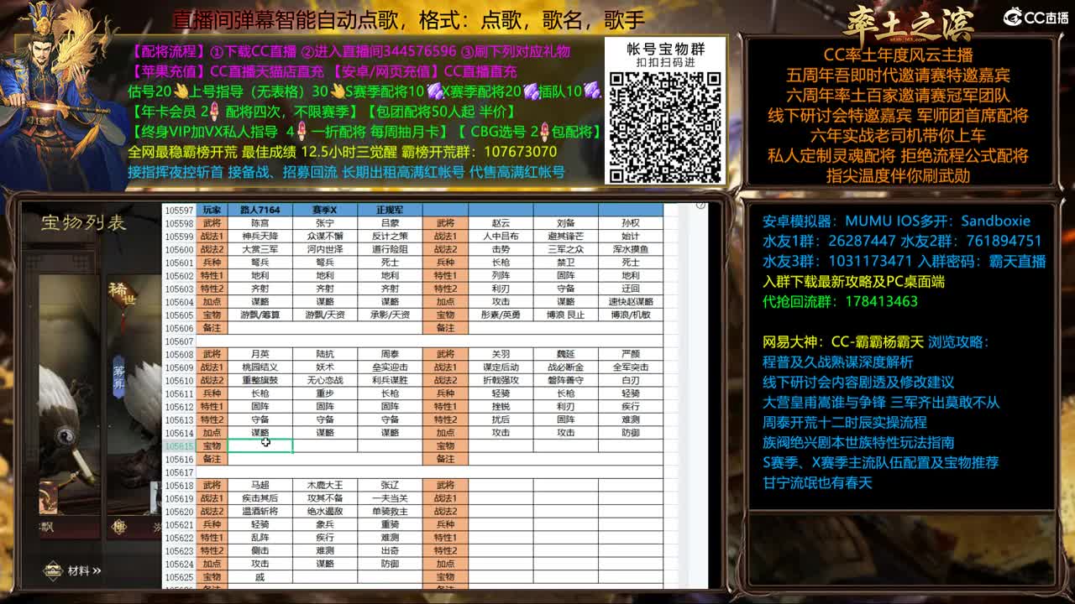Click the CC直播 logo

point(1036,17)
